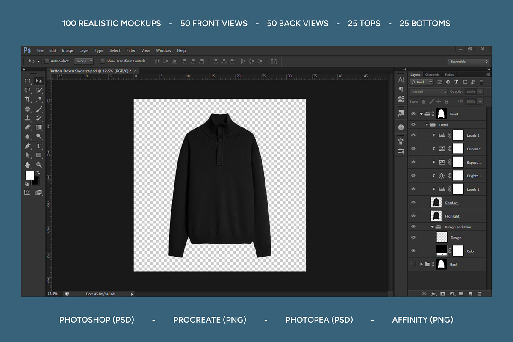Screen dimensions: 513x342
Task: Create a new group in Layers panel
Action: pyautogui.click(x=461, y=294)
